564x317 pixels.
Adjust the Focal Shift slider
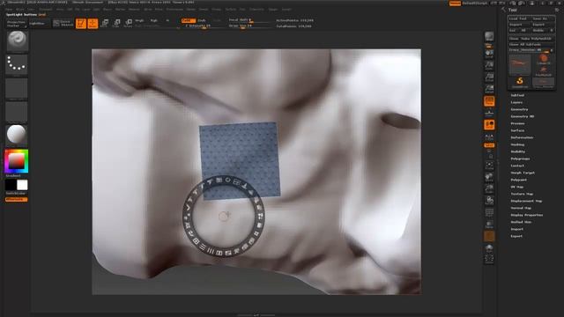pos(249,20)
